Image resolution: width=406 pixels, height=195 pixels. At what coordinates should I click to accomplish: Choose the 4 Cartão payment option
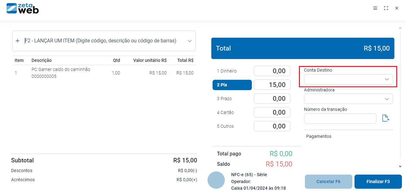232,112
